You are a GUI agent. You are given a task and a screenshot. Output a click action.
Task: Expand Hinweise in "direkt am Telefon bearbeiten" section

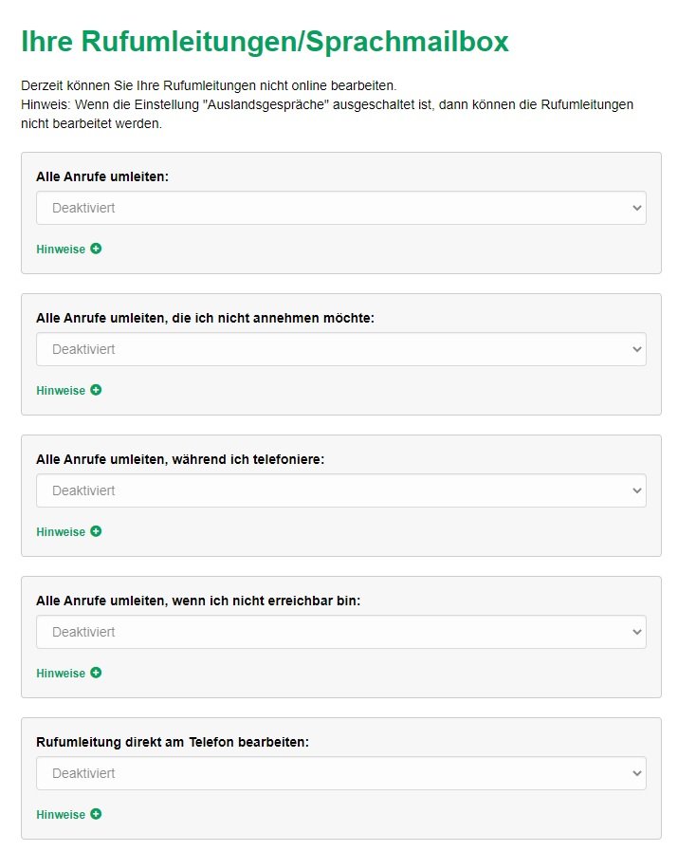pyautogui.click(x=61, y=815)
